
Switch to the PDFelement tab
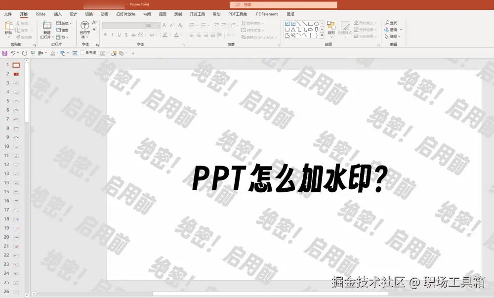[x=267, y=14]
